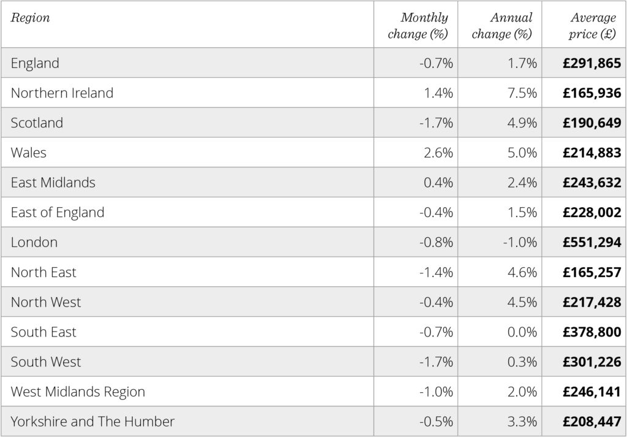This screenshot has width=627, height=437.
Task: Click Scotland's average price £190,649
Action: [591, 123]
